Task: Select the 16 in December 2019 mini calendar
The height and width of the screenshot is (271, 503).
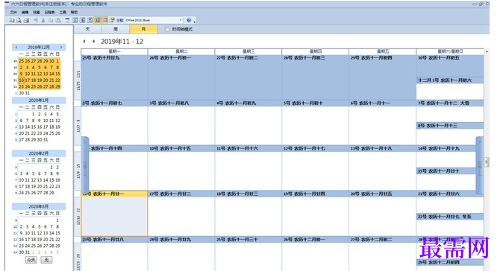Action: 21,80
